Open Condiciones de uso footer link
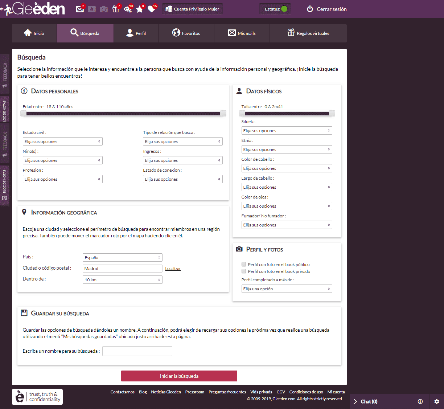This screenshot has height=409, width=444. coord(306,392)
